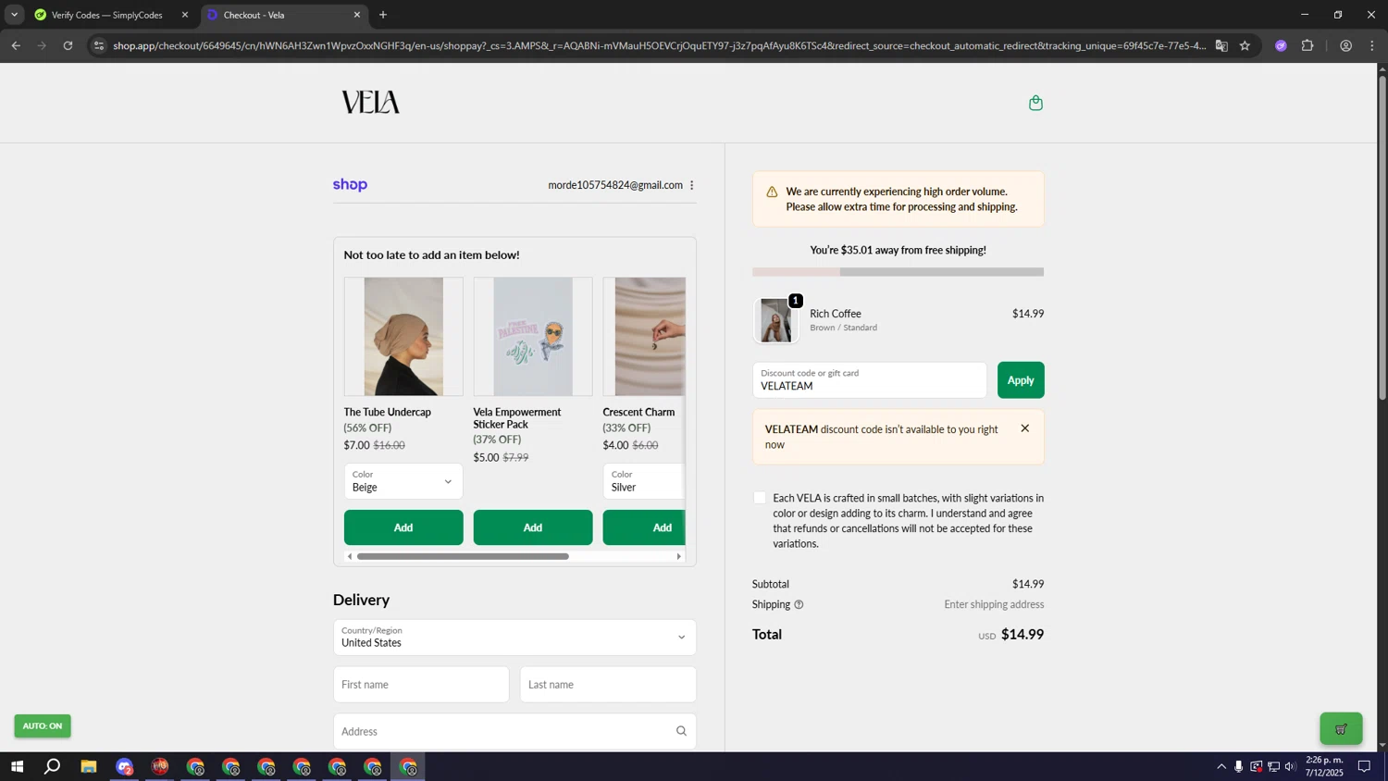Open the tab search dropdown arrow
The image size is (1388, 781).
(14, 15)
